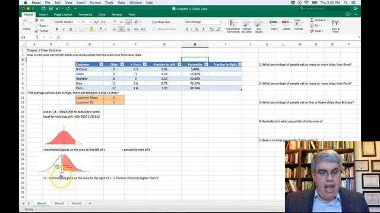Click the Paste clipboard icon
The width and height of the screenshot is (380, 213).
tap(26, 23)
